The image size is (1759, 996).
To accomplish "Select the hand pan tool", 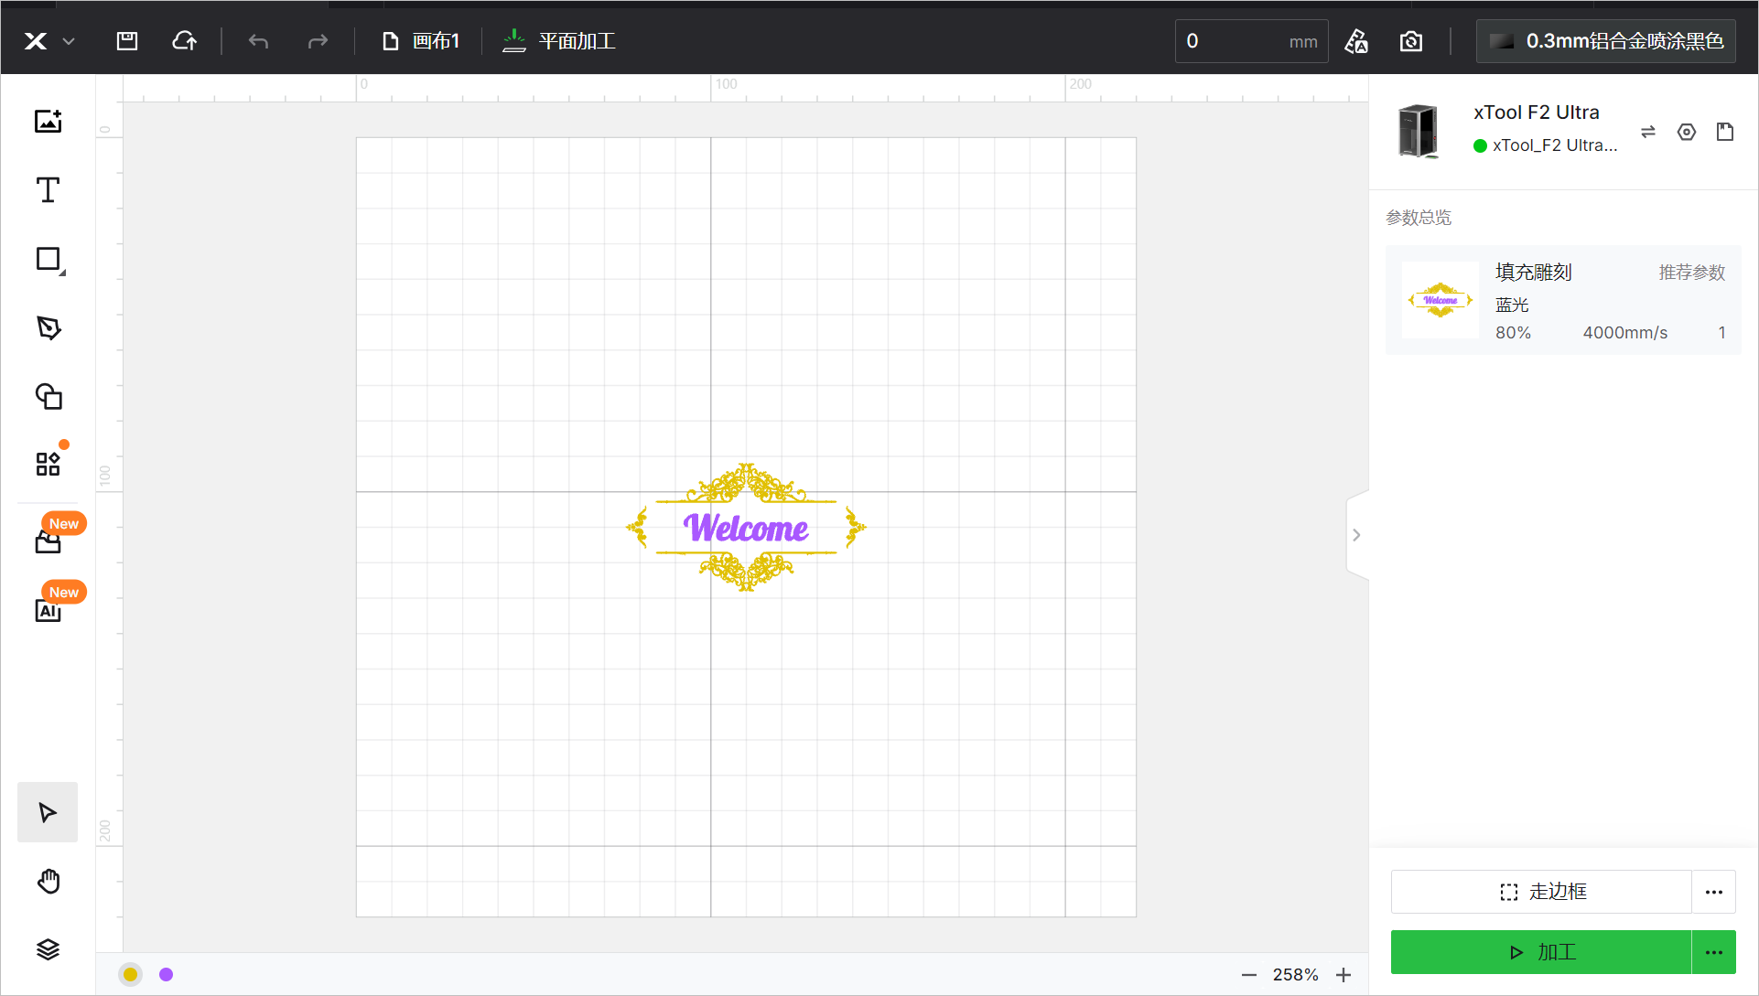I will pos(48,881).
